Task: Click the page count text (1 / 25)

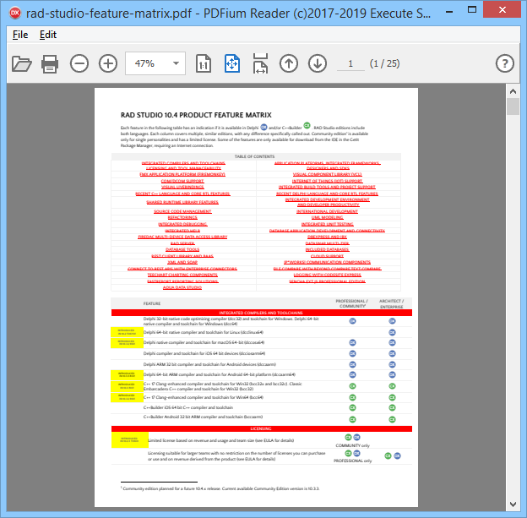Action: point(384,63)
